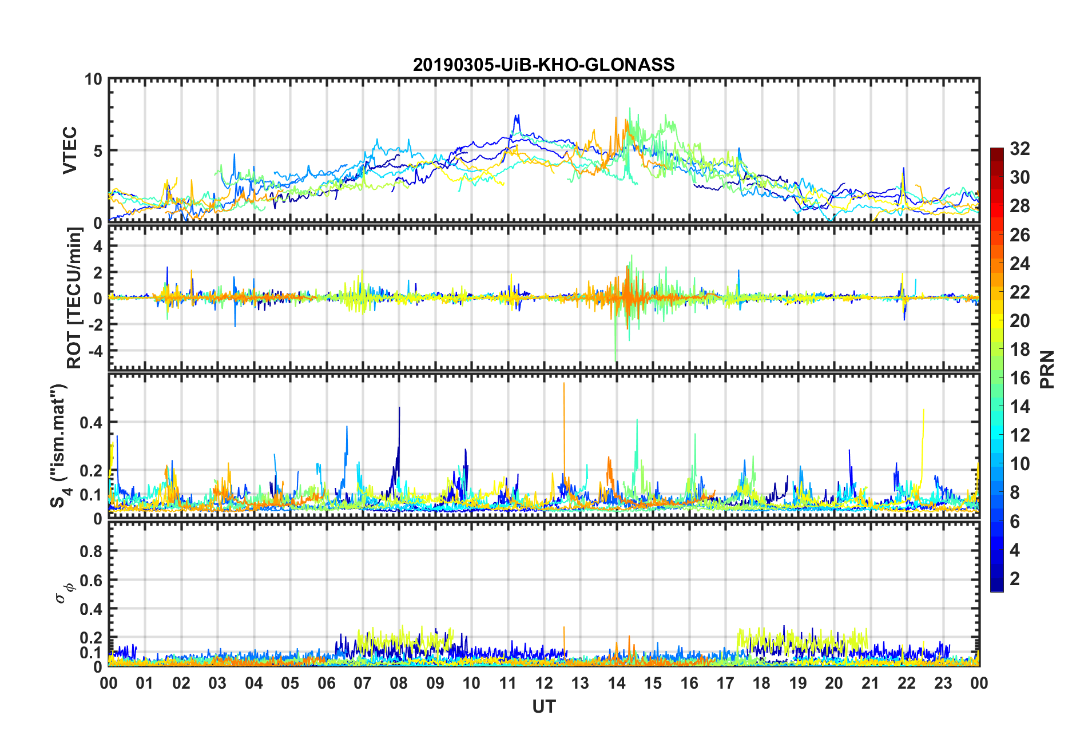Image resolution: width=1088 pixels, height=739 pixels.
Task: Select colorbar tick label 18
Action: 1020,349
